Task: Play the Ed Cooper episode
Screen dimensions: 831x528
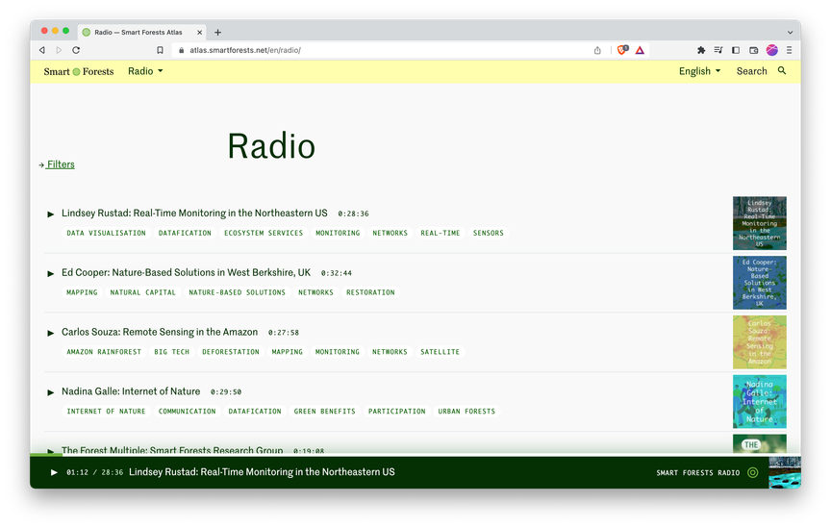Action: point(51,273)
